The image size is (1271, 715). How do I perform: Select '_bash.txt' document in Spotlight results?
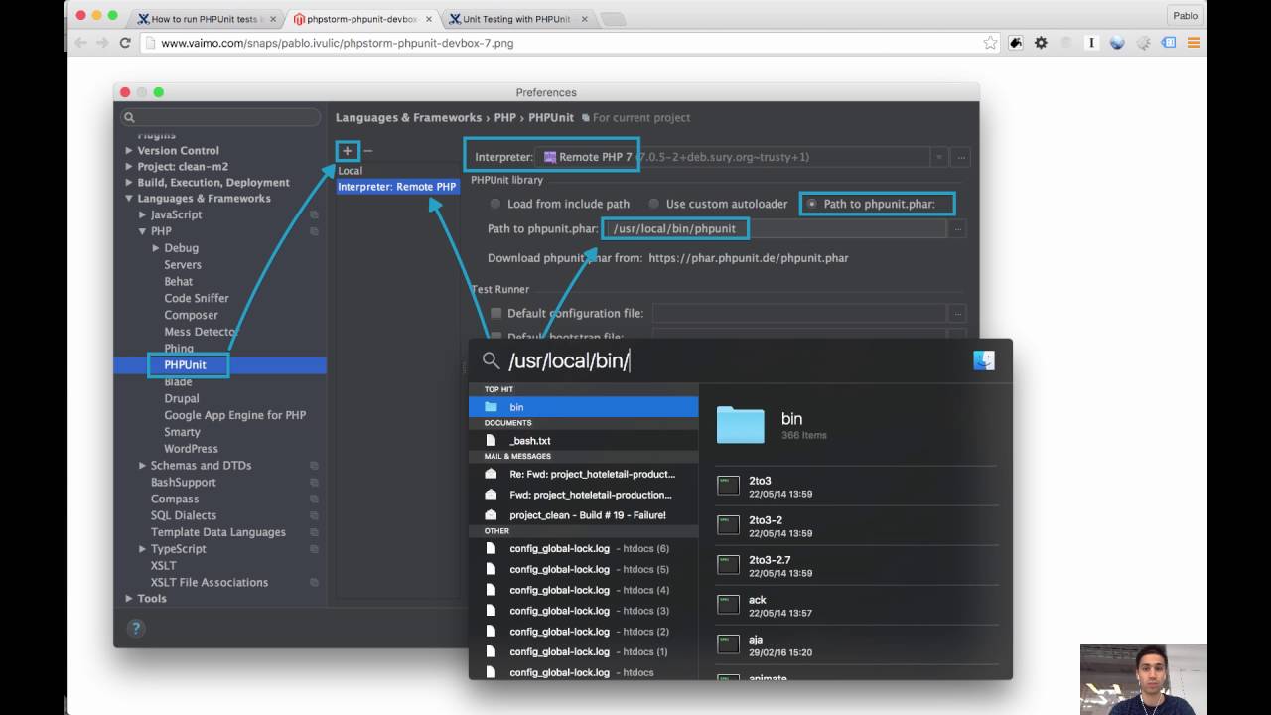click(x=584, y=441)
